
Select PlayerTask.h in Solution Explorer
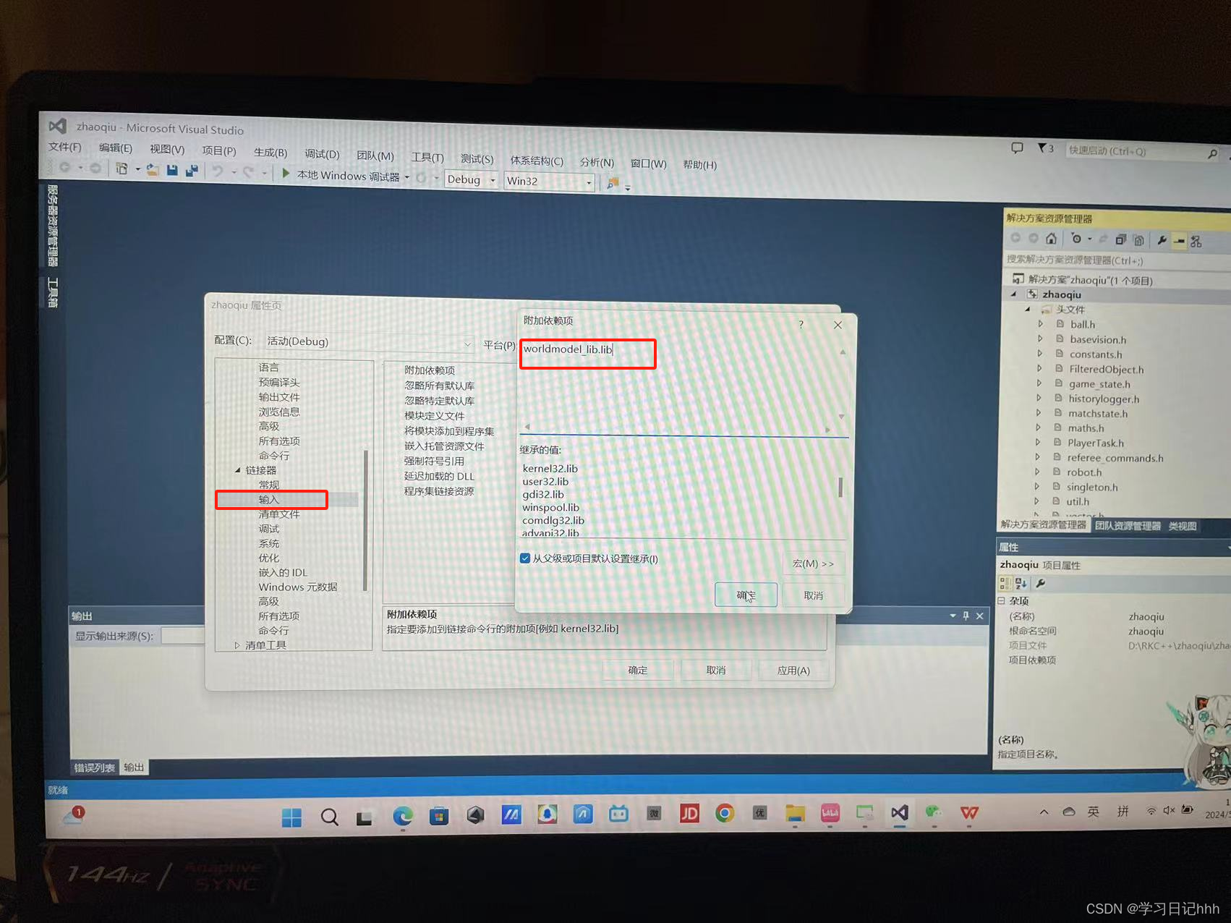[x=1095, y=443]
